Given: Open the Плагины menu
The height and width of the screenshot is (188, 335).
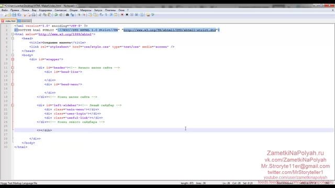Looking at the screenshot, I should click(110, 10).
